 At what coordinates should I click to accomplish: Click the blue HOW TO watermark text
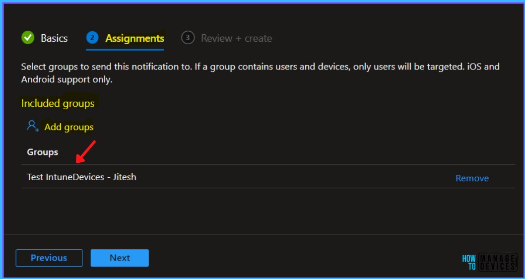click(469, 262)
